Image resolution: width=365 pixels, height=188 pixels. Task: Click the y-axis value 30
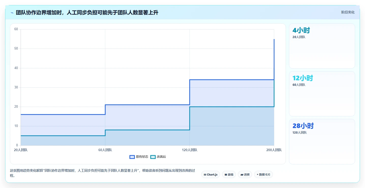(x=16, y=87)
